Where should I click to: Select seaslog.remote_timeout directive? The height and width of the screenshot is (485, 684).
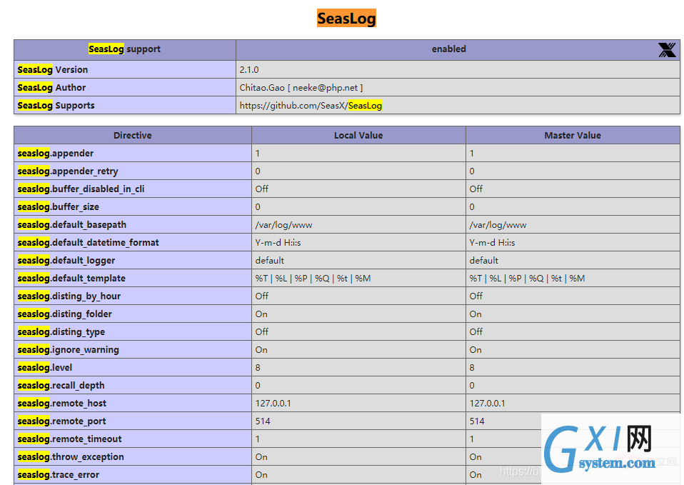[x=69, y=439]
